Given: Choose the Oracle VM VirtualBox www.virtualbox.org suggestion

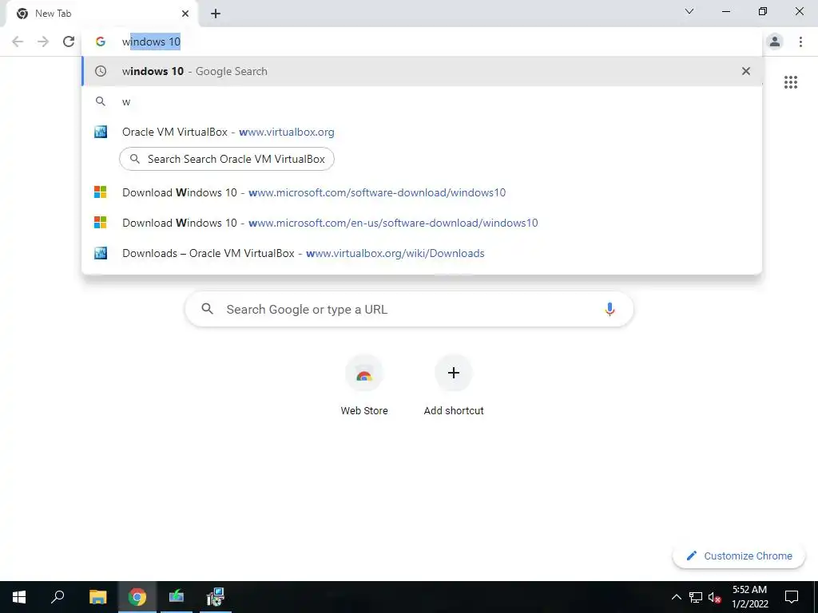Looking at the screenshot, I should pyautogui.click(x=422, y=132).
